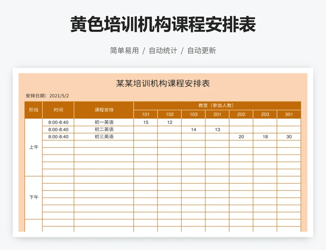Screen dimensions: 326x250
Task: Select the 下午 stage cell
Action: (x=33, y=197)
